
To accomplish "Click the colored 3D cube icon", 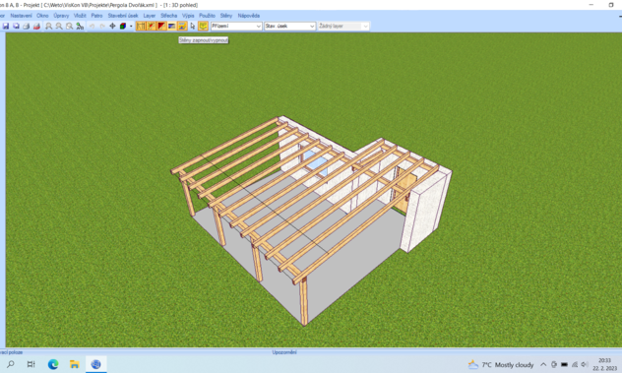I will [x=123, y=27].
